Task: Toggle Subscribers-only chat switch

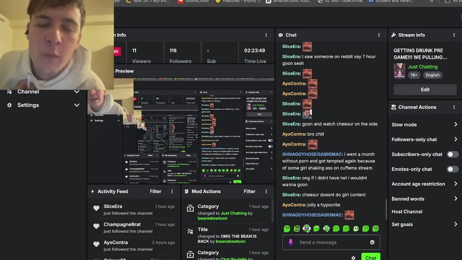Action: [x=452, y=154]
